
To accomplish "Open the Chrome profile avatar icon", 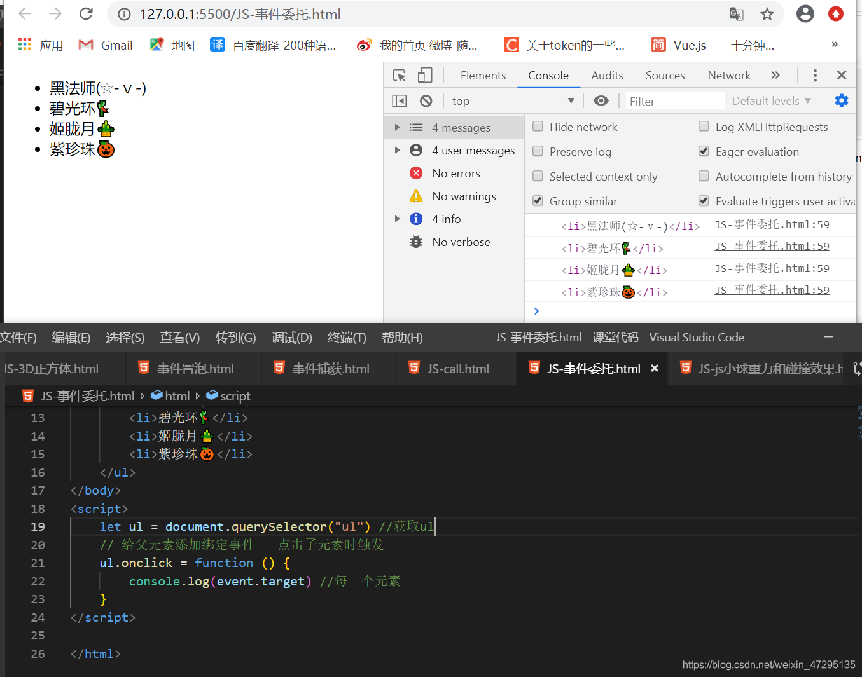I will click(805, 14).
